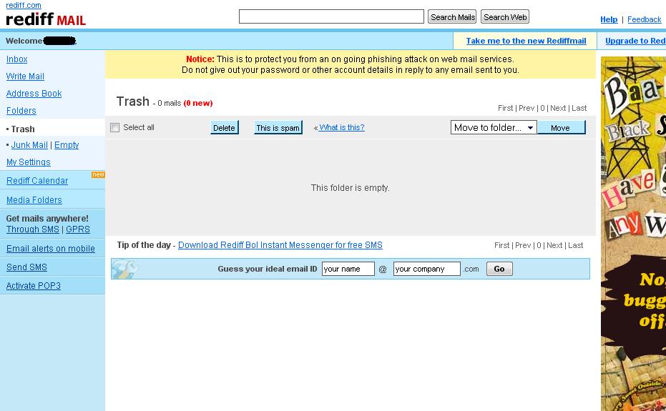Open Media Folders

[34, 200]
